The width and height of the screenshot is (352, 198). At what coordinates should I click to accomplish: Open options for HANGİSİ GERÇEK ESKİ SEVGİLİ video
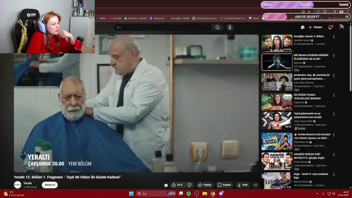point(334,155)
